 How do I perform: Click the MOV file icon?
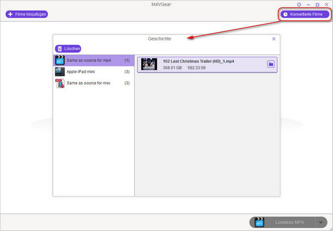pos(60,83)
